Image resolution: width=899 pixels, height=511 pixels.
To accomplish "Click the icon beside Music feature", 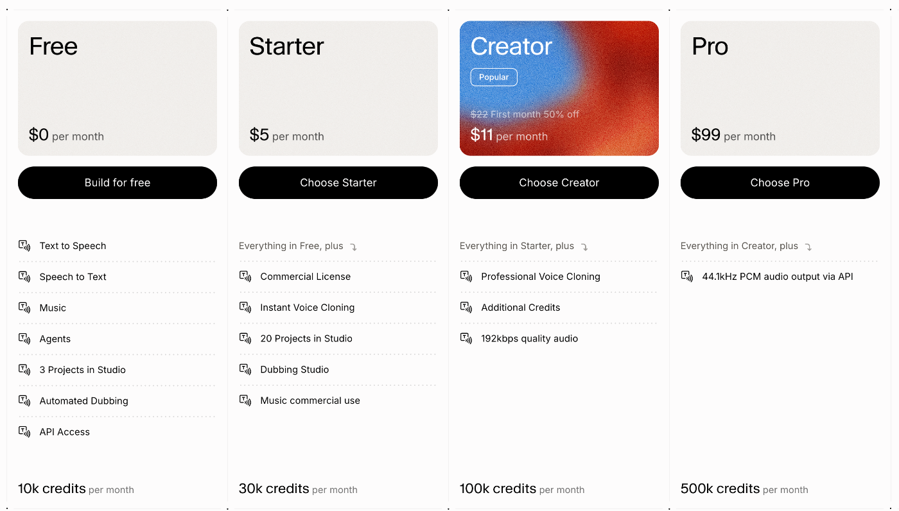I will pos(24,308).
